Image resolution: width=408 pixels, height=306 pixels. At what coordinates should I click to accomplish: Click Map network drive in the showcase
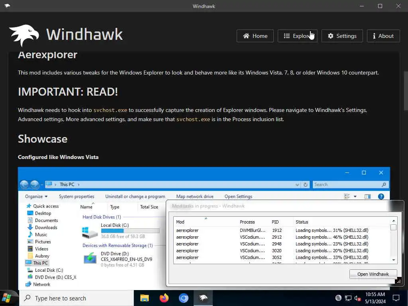(x=194, y=196)
